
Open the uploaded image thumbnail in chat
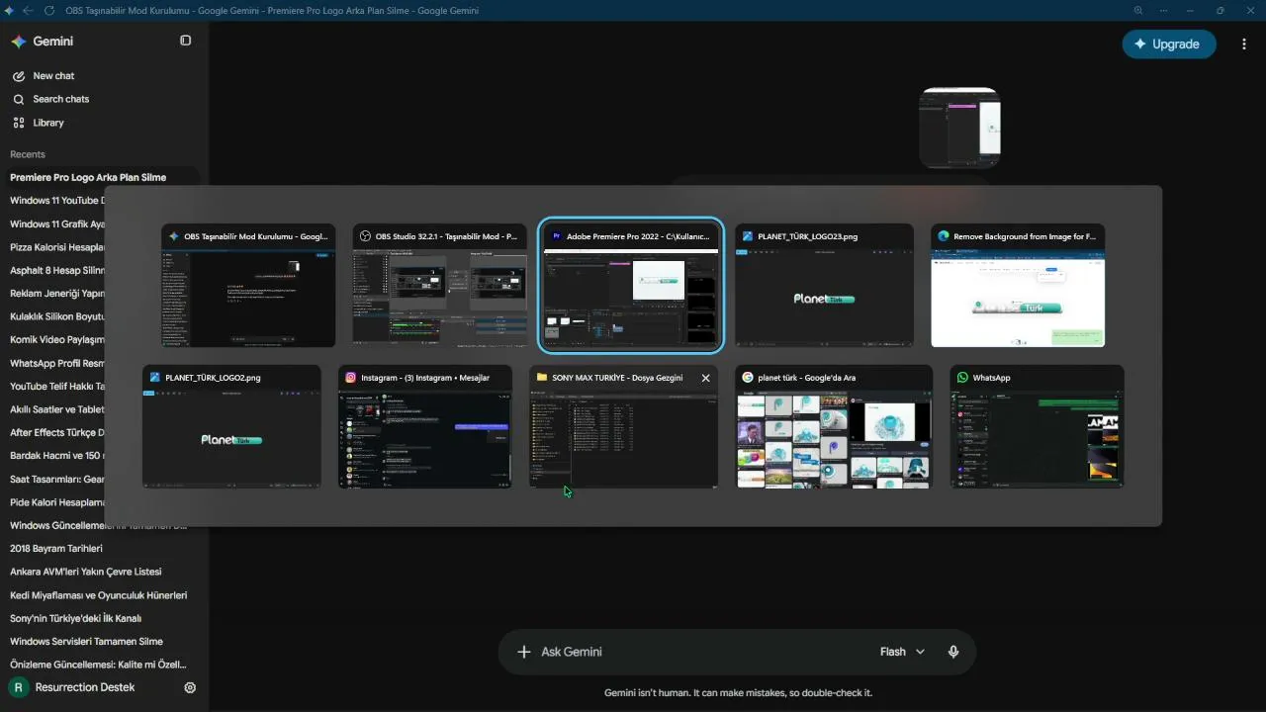point(959,128)
